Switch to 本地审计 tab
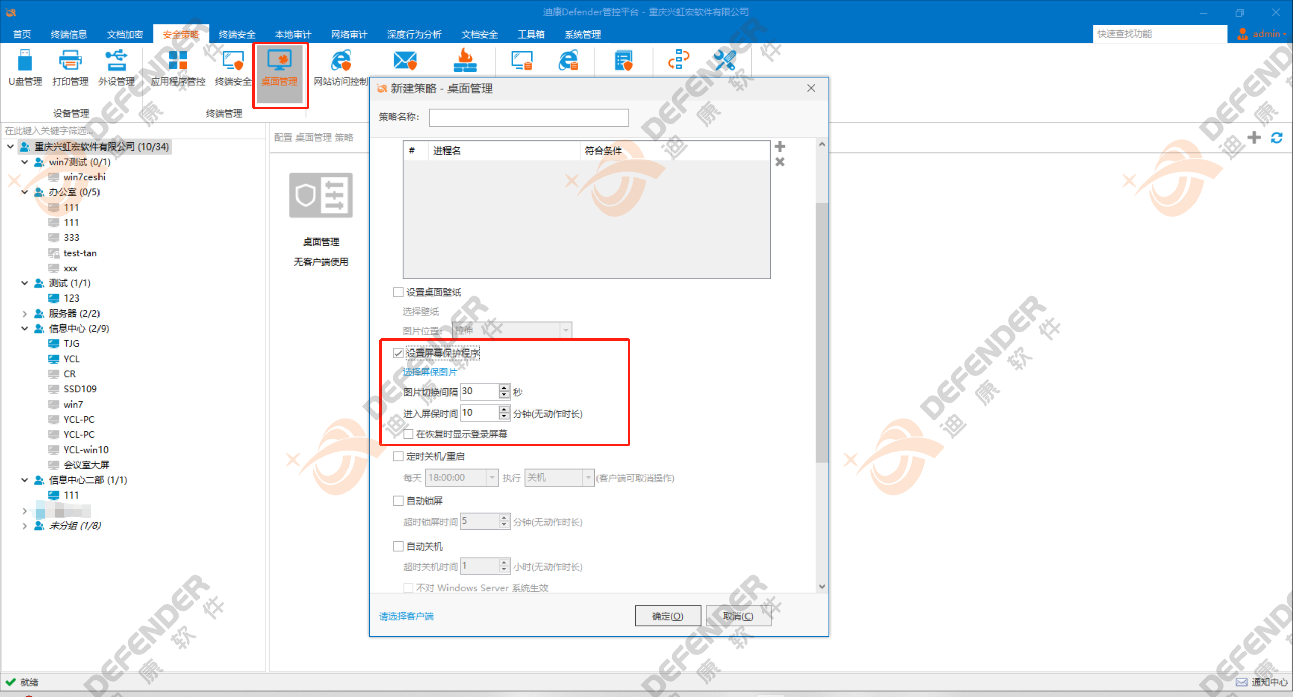The width and height of the screenshot is (1293, 697). (293, 34)
